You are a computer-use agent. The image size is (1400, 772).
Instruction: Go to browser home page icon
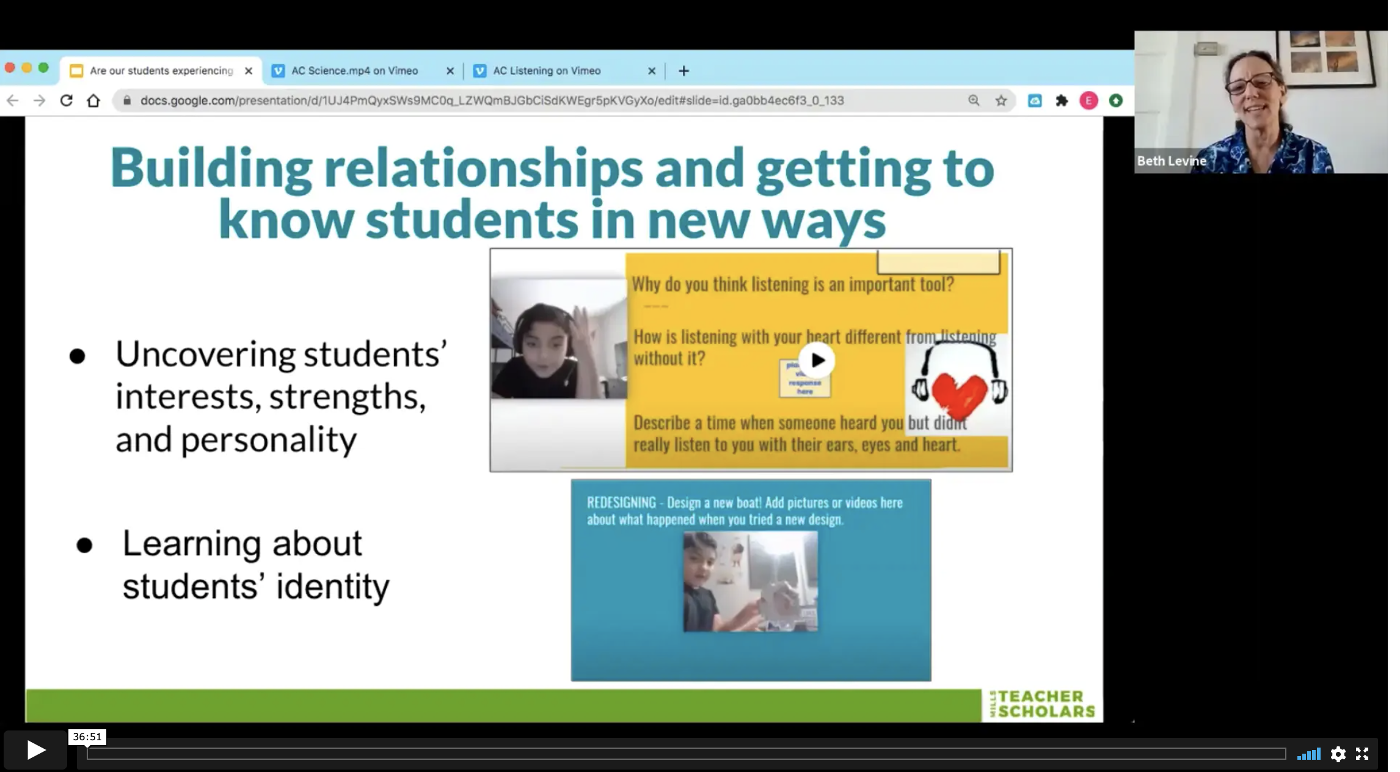pyautogui.click(x=93, y=101)
